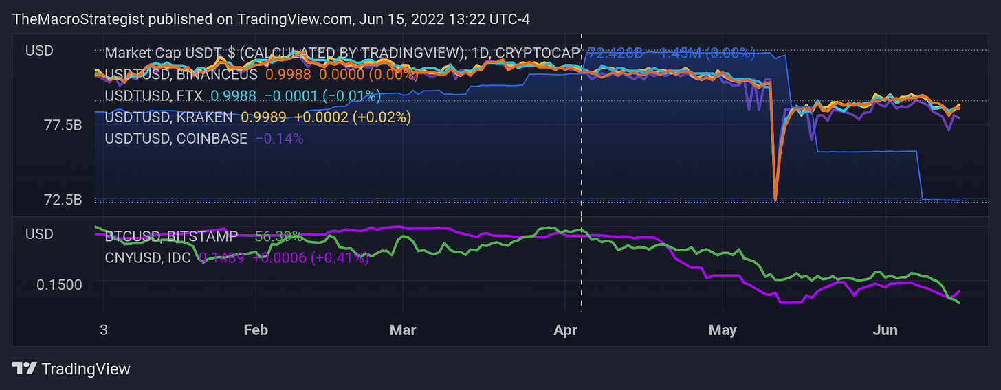Screen dimensions: 1001x390
Task: Open the TradingView wordmark link
Action: (x=86, y=369)
